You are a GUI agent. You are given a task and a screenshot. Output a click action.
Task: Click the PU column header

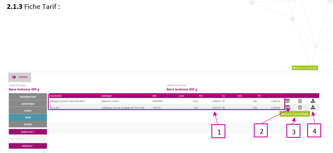coord(269,96)
